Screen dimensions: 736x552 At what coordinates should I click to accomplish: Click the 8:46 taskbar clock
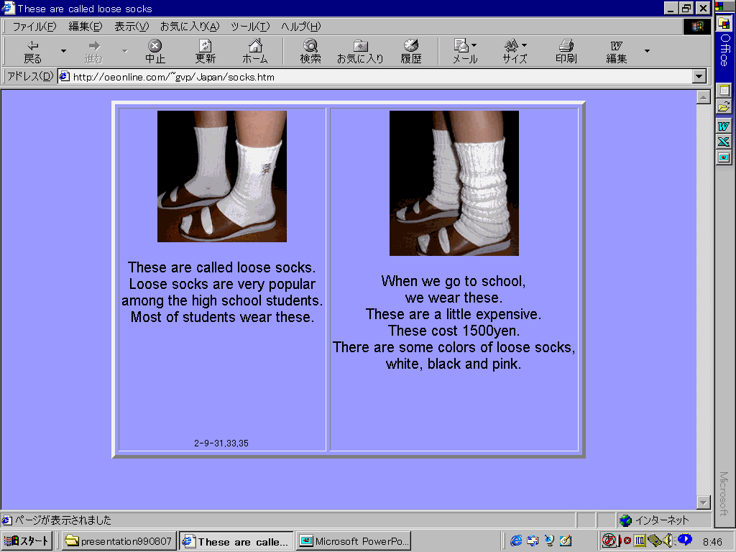(x=712, y=542)
